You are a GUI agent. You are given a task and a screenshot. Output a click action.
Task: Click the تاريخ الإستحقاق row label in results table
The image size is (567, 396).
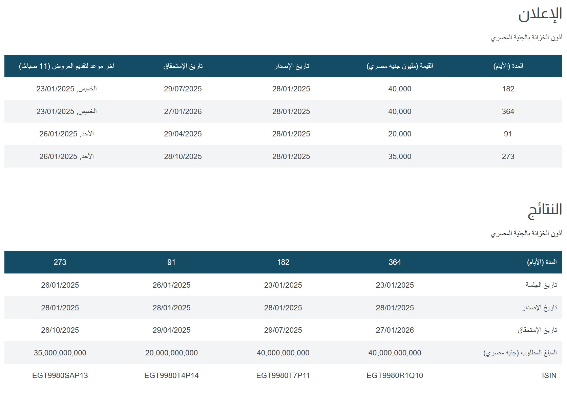point(538,330)
